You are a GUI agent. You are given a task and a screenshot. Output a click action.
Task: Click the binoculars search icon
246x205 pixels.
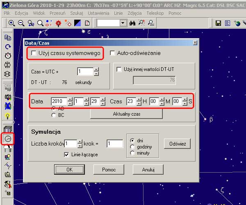[132, 23]
